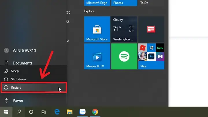Image resolution: width=208 pixels, height=117 pixels.
Task: Open the WINDOWS10 user account entry
Action: pos(33,51)
